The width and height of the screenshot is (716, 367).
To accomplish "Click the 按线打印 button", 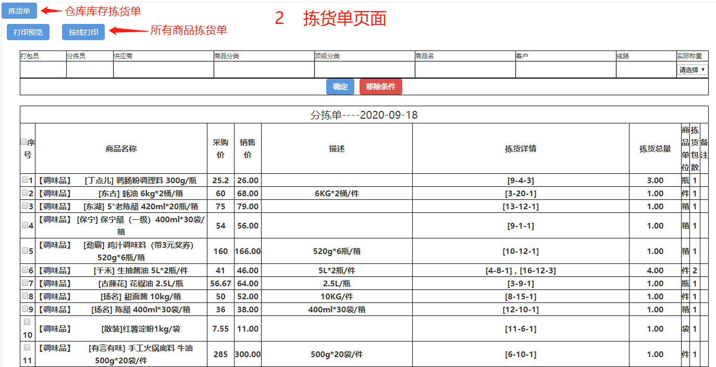I will click(x=83, y=32).
